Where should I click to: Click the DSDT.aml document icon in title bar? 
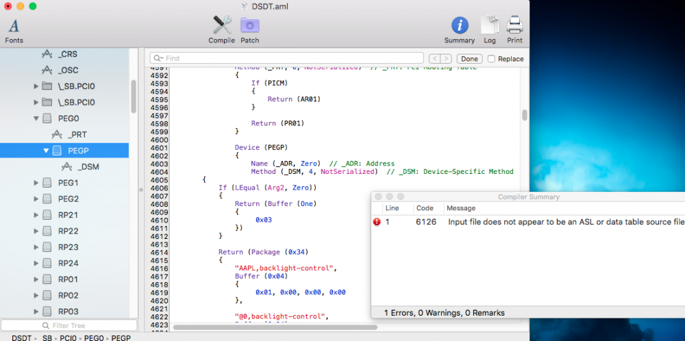click(x=245, y=6)
